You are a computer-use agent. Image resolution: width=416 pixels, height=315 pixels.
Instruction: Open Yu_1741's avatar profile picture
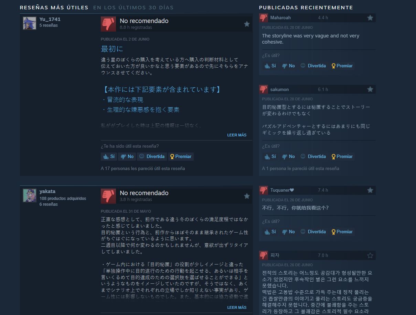point(30,23)
